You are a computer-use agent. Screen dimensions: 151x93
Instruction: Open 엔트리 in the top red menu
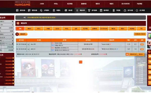[x=98, y=4]
